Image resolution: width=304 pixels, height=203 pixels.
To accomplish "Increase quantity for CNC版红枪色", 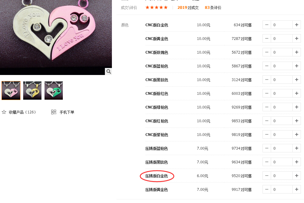I will 296,121.
